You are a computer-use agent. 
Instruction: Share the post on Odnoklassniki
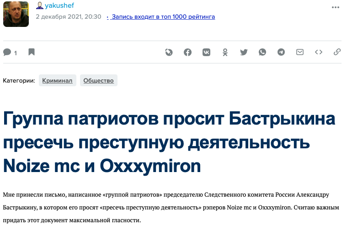[x=225, y=52]
